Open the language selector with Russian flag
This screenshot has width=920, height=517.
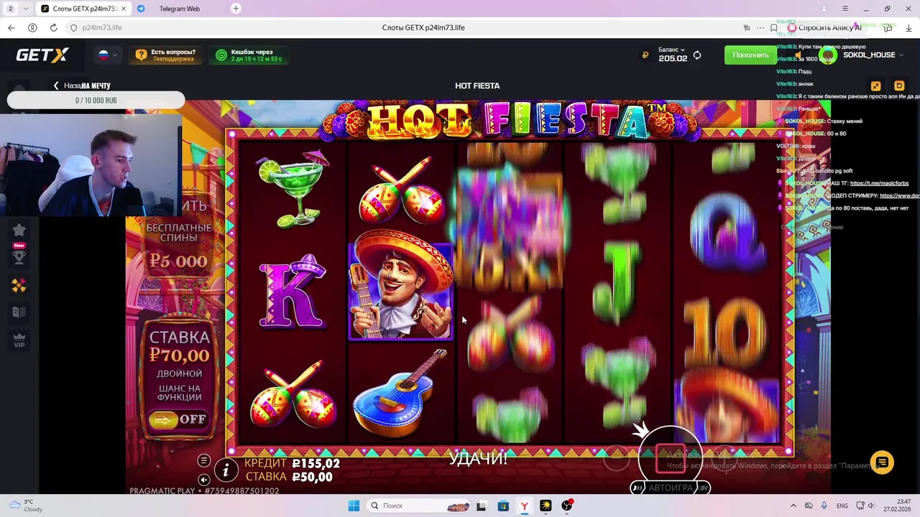(x=108, y=55)
